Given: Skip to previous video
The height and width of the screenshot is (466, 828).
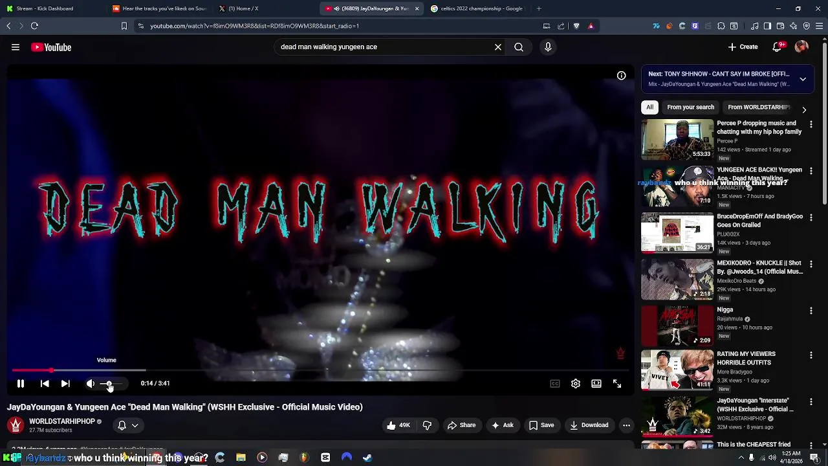Looking at the screenshot, I should tap(45, 384).
